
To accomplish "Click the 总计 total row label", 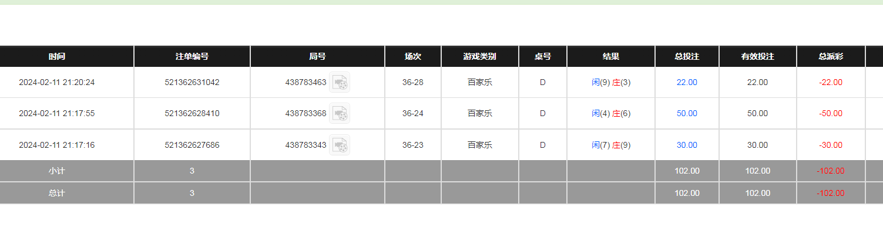I will click(x=57, y=194).
